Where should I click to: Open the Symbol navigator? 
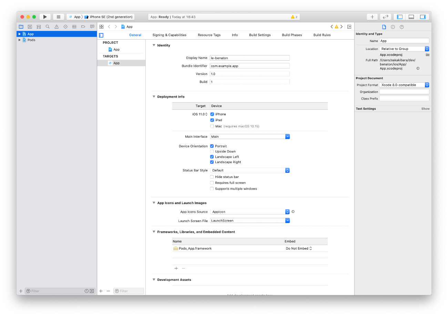39,27
